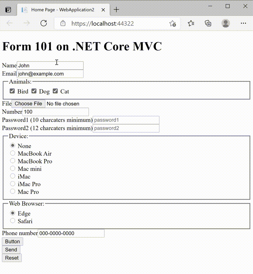
Task: Open the tab actions menu icon
Action: point(8,10)
